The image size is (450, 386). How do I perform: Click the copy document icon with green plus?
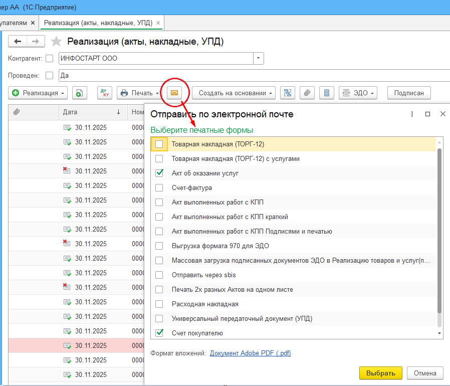tap(80, 93)
